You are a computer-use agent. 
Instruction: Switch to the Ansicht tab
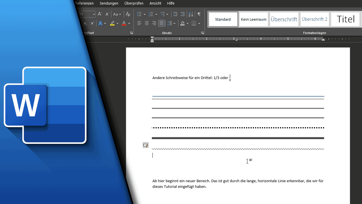[x=155, y=3]
